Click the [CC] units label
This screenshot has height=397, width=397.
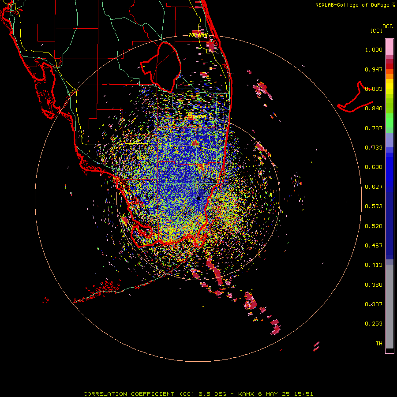click(376, 30)
